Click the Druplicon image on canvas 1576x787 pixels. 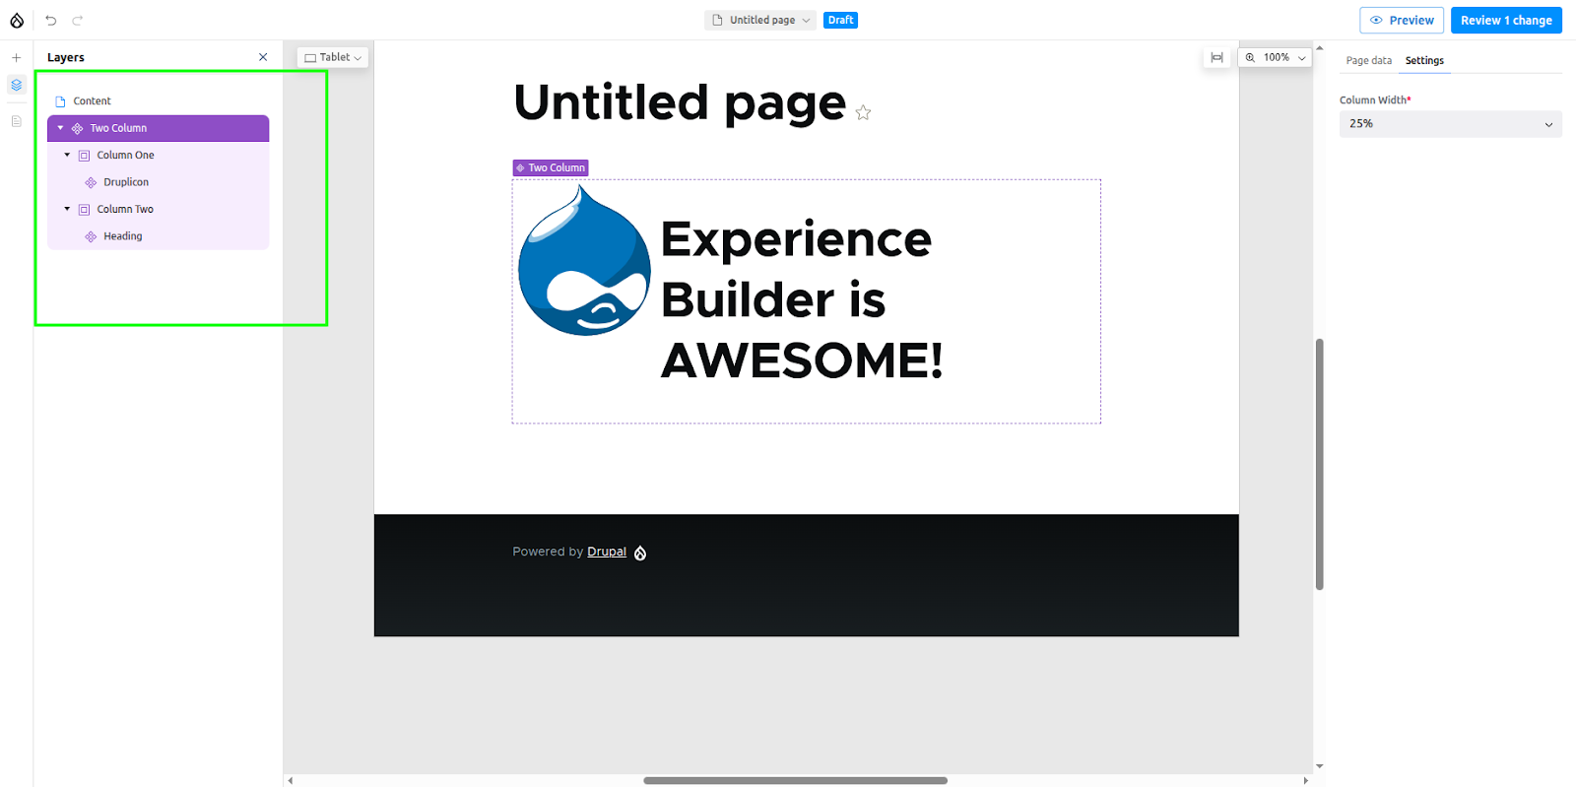point(584,260)
